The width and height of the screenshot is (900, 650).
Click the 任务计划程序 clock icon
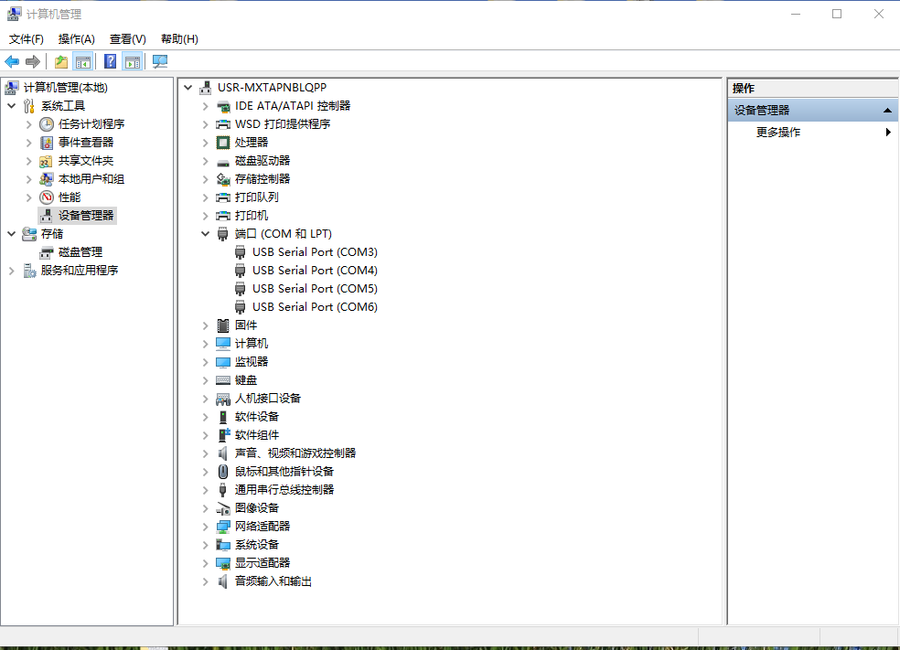(47, 124)
